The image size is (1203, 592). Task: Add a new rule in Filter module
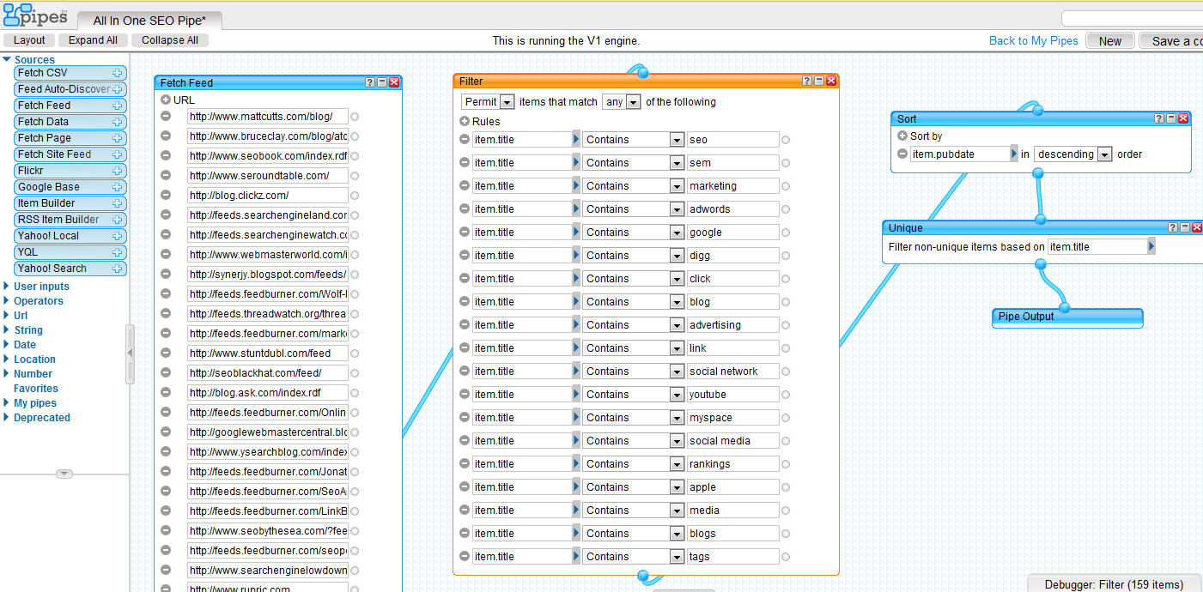(465, 121)
